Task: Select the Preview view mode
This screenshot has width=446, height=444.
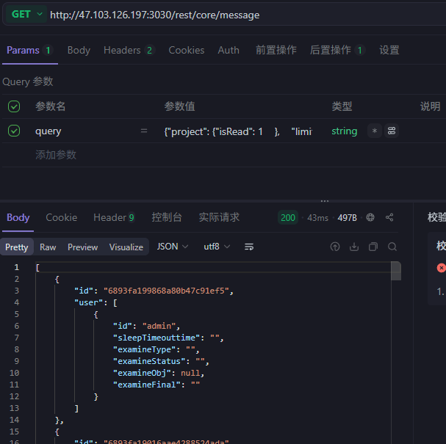Action: (82, 247)
